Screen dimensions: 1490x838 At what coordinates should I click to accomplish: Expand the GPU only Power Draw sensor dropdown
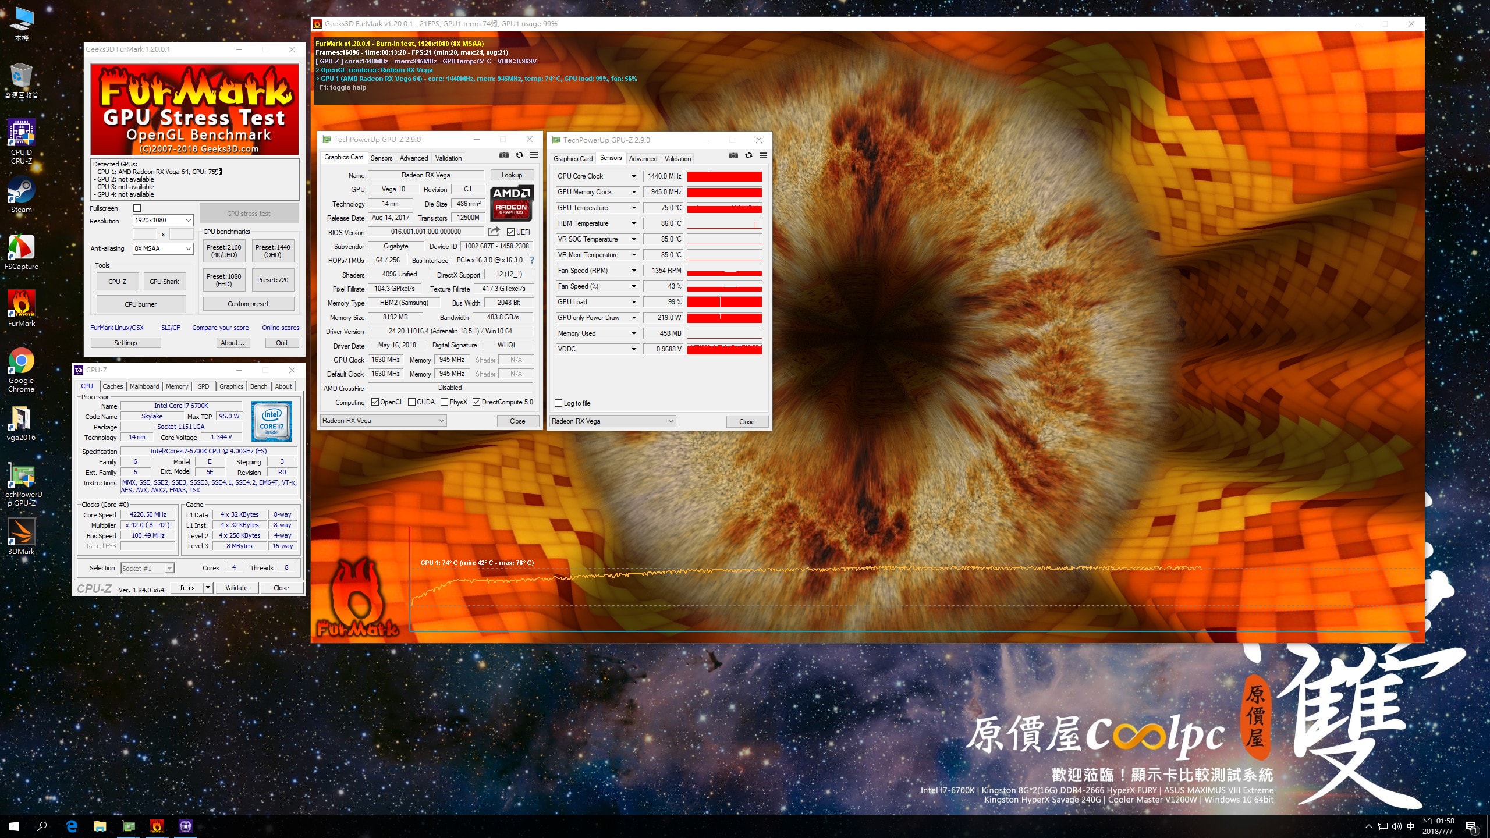point(634,318)
